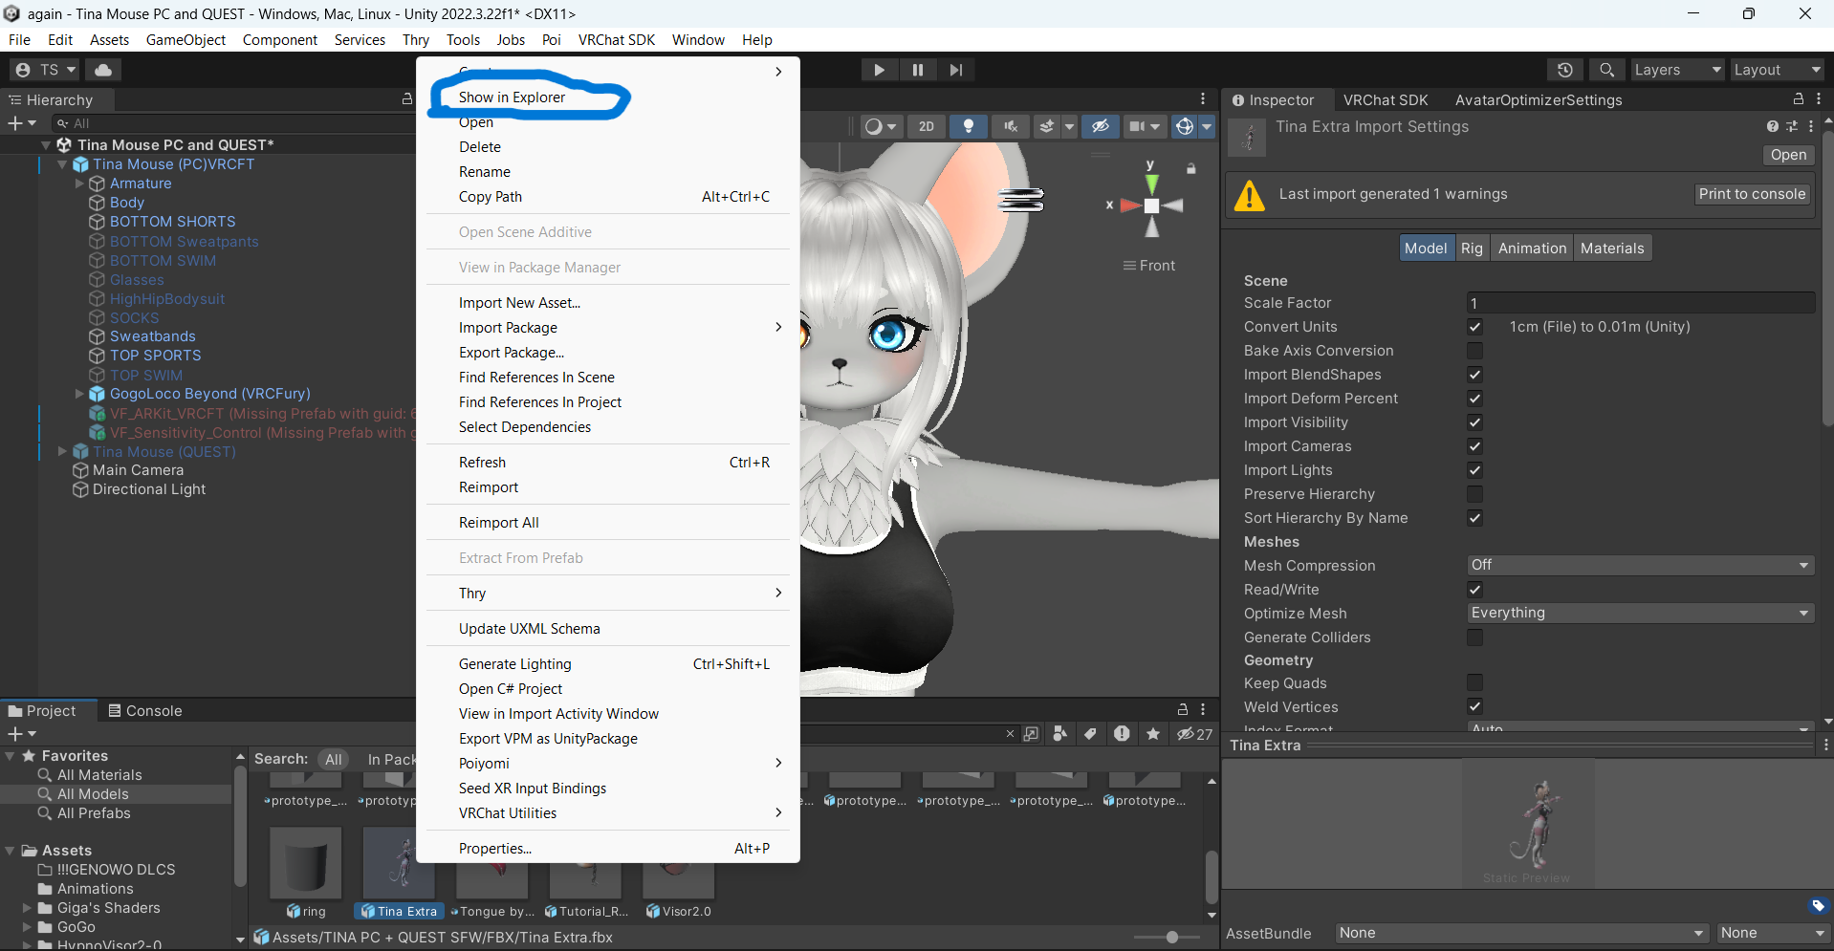Open AssetBundle name dropdown
The height and width of the screenshot is (951, 1834).
click(1520, 933)
